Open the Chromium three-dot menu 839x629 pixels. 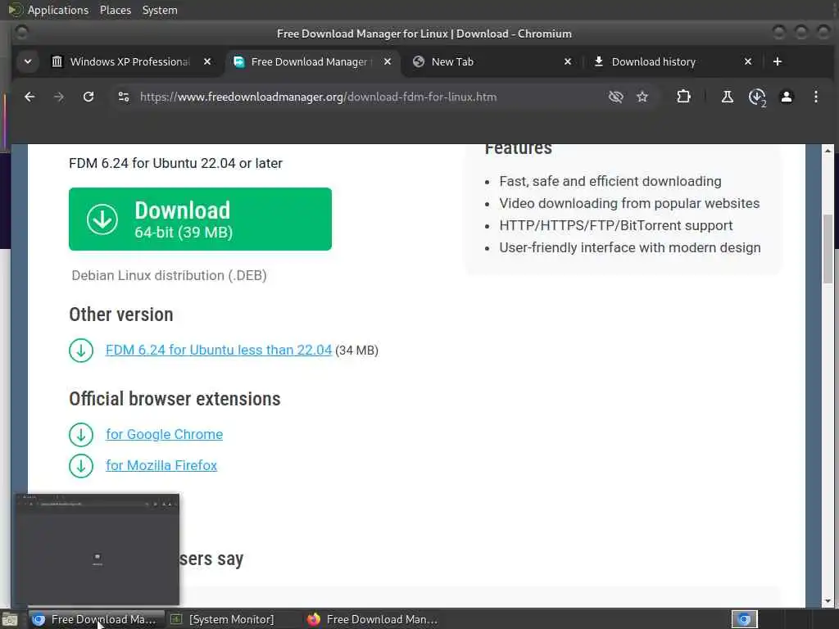[x=815, y=97]
